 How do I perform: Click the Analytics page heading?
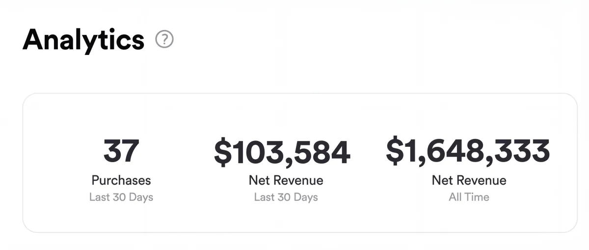click(x=83, y=39)
